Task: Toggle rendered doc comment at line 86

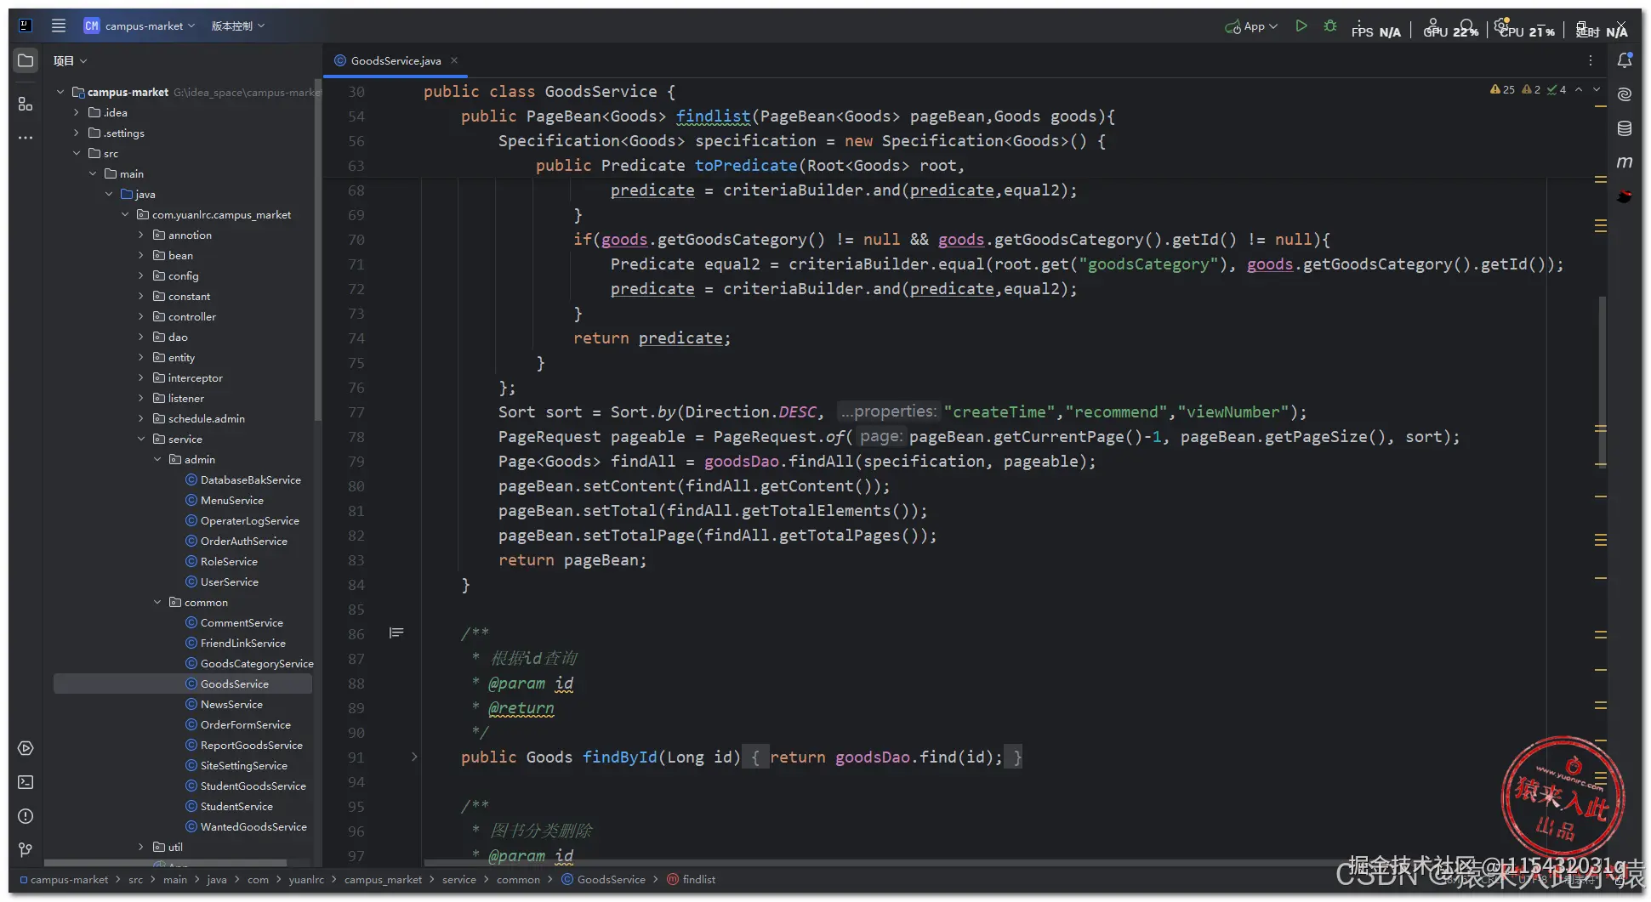Action: tap(396, 633)
